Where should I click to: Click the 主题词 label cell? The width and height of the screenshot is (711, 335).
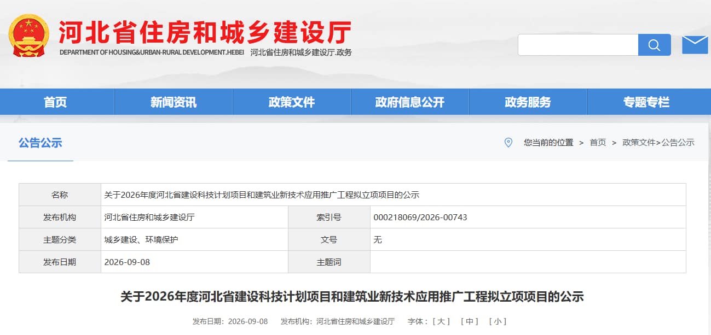pos(329,262)
